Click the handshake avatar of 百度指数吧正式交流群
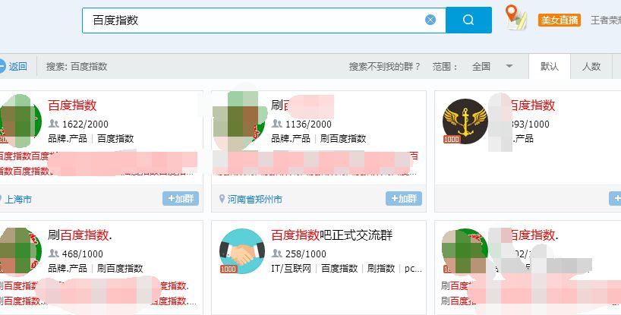The image size is (621, 315). click(x=242, y=251)
